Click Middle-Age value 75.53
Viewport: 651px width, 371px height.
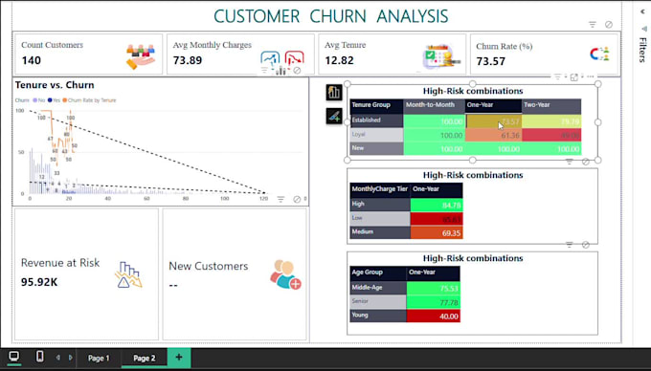click(433, 289)
